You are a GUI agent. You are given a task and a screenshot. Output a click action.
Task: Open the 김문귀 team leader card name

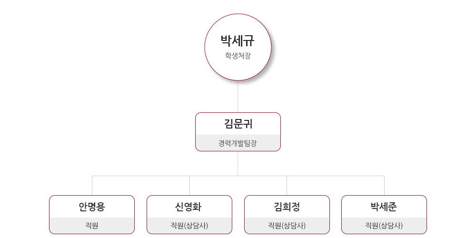pos(238,124)
